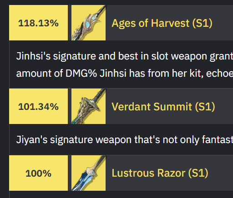Image resolution: width=233 pixels, height=198 pixels.
Task: Open the Verdant Summit (S1) link
Action: (x=163, y=107)
